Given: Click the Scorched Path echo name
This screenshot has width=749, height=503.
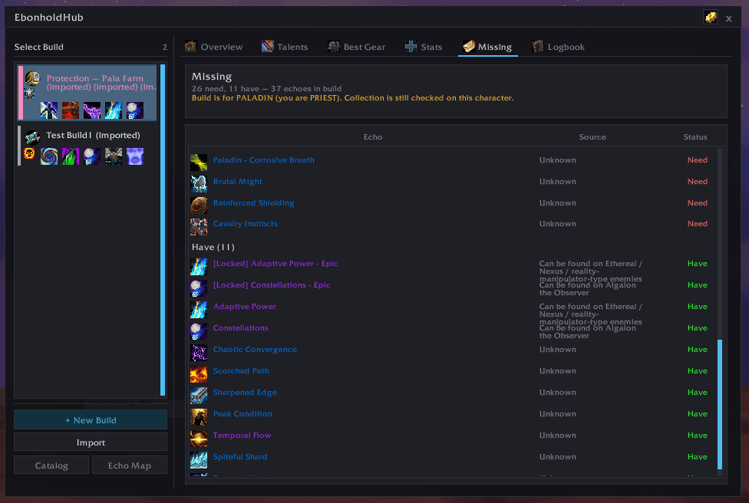Looking at the screenshot, I should (241, 371).
